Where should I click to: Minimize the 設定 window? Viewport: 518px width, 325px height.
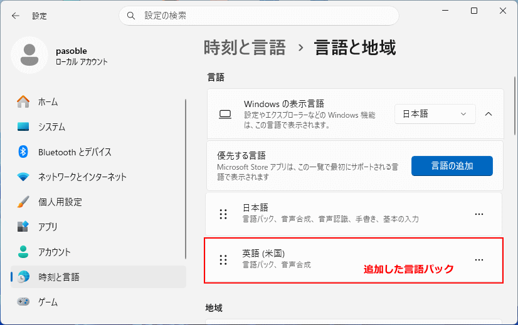445,11
